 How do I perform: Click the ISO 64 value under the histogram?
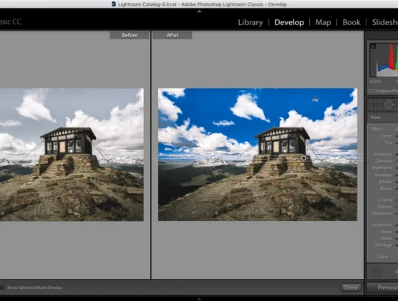[x=375, y=82]
